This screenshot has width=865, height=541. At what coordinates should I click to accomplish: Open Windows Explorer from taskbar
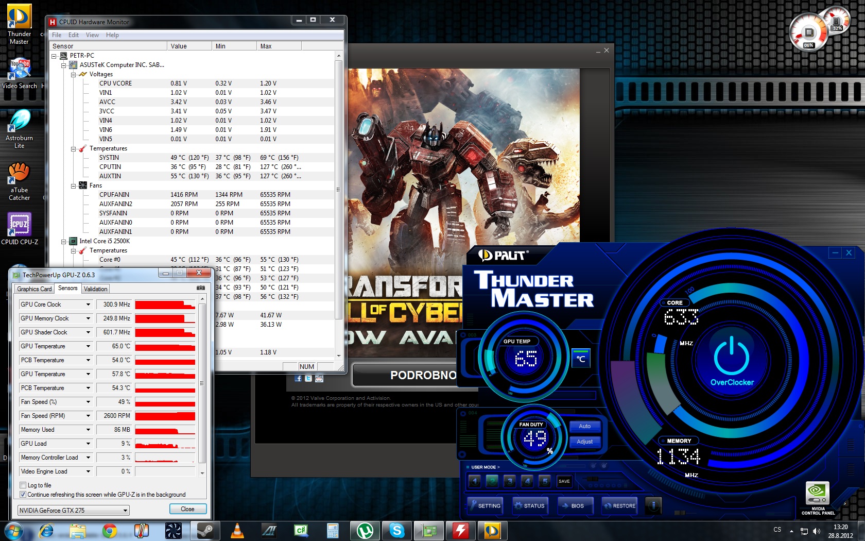pyautogui.click(x=78, y=531)
